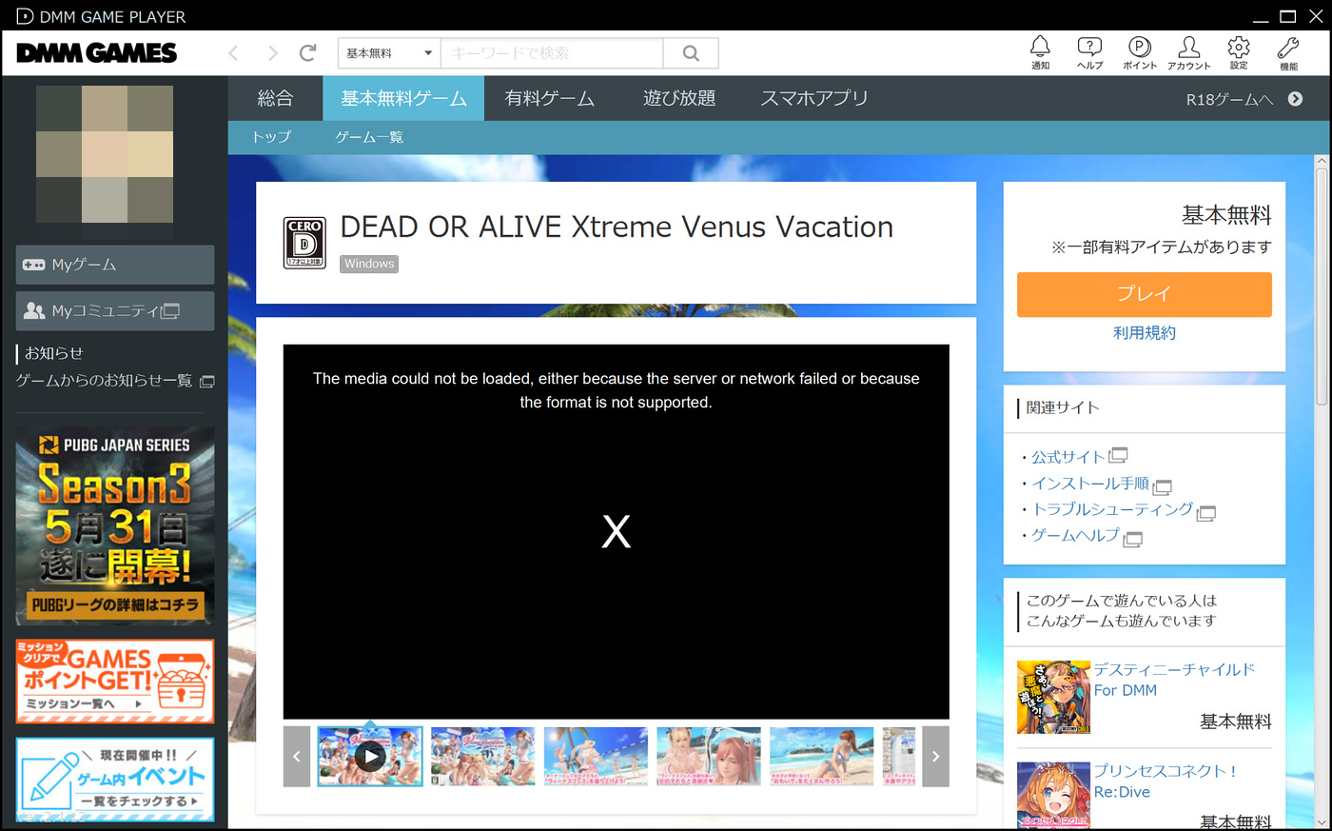
Task: Select the 基本無料ゲーム tab
Action: pos(403,98)
